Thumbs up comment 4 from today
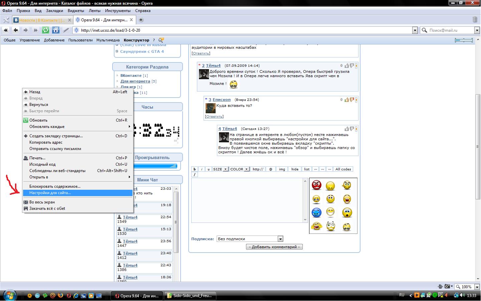Viewport: 481px width, 301px height. [346, 129]
